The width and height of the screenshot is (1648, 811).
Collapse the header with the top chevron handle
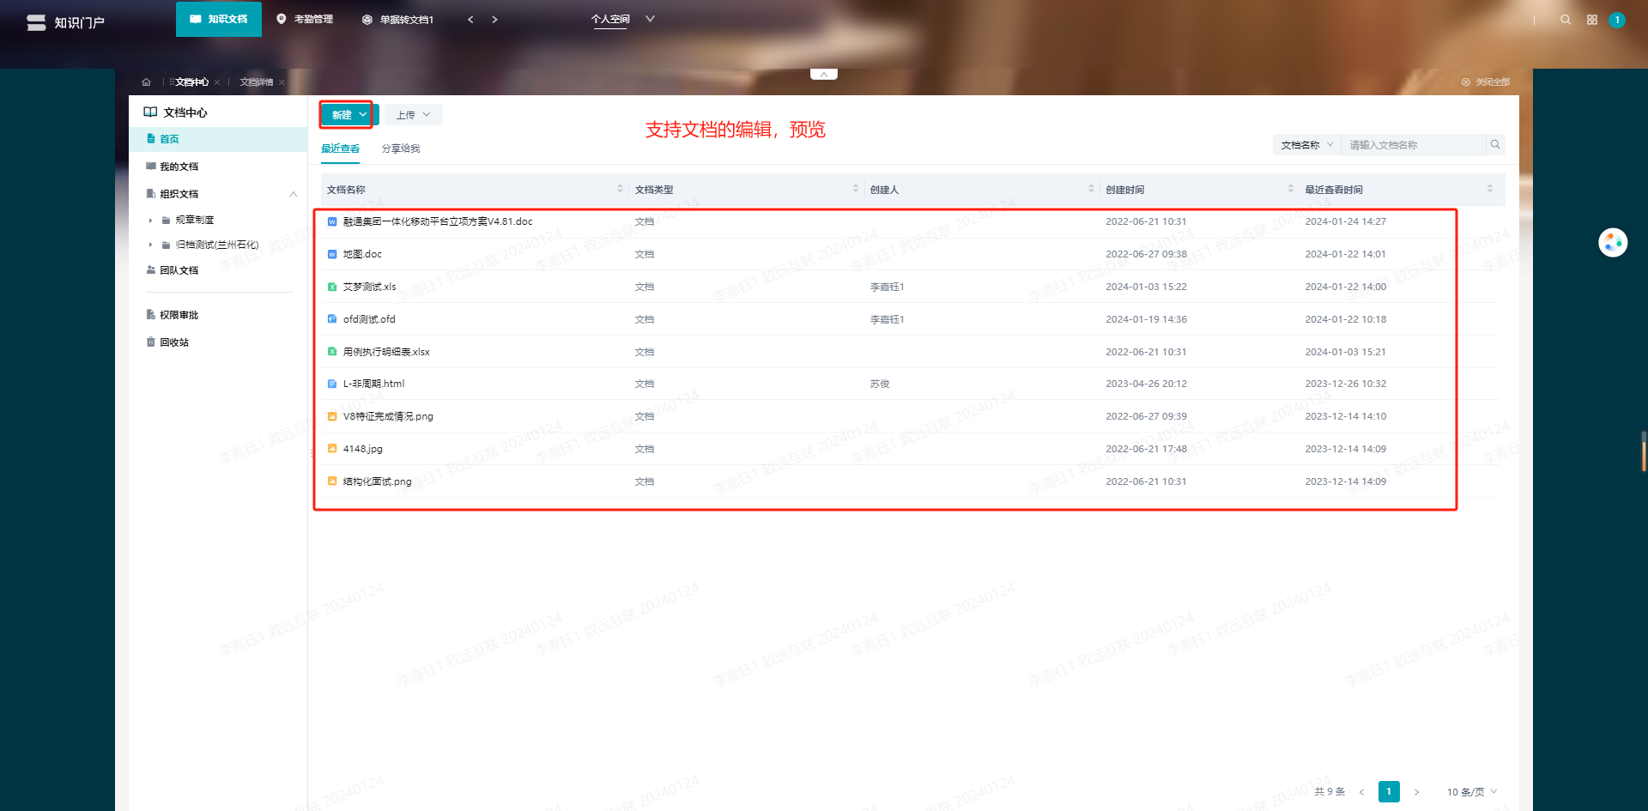click(823, 75)
